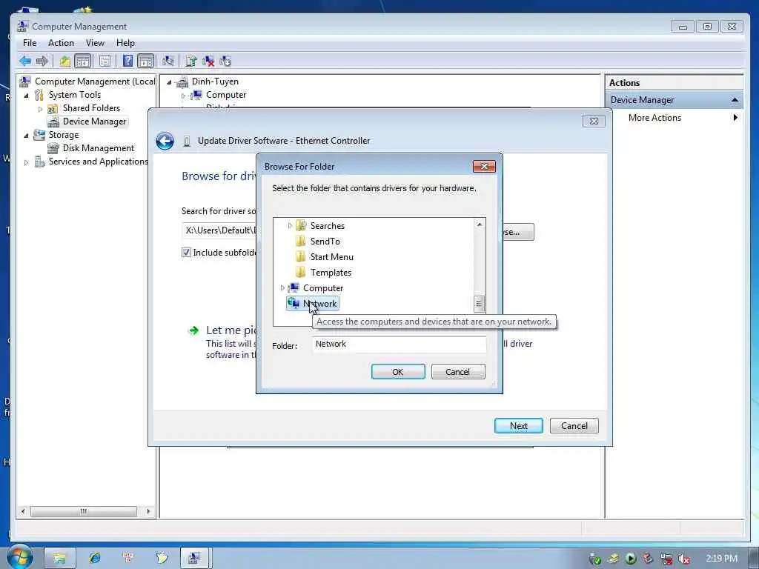
Task: Collapse System Tools in console tree
Action: tap(26, 96)
